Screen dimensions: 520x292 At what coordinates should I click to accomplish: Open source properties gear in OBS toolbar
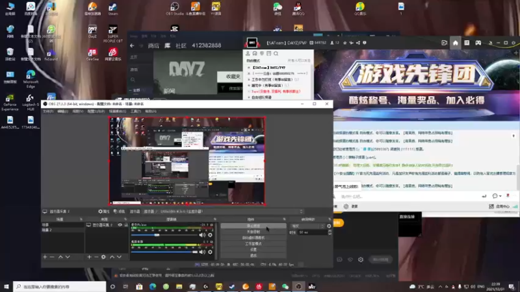(103, 212)
